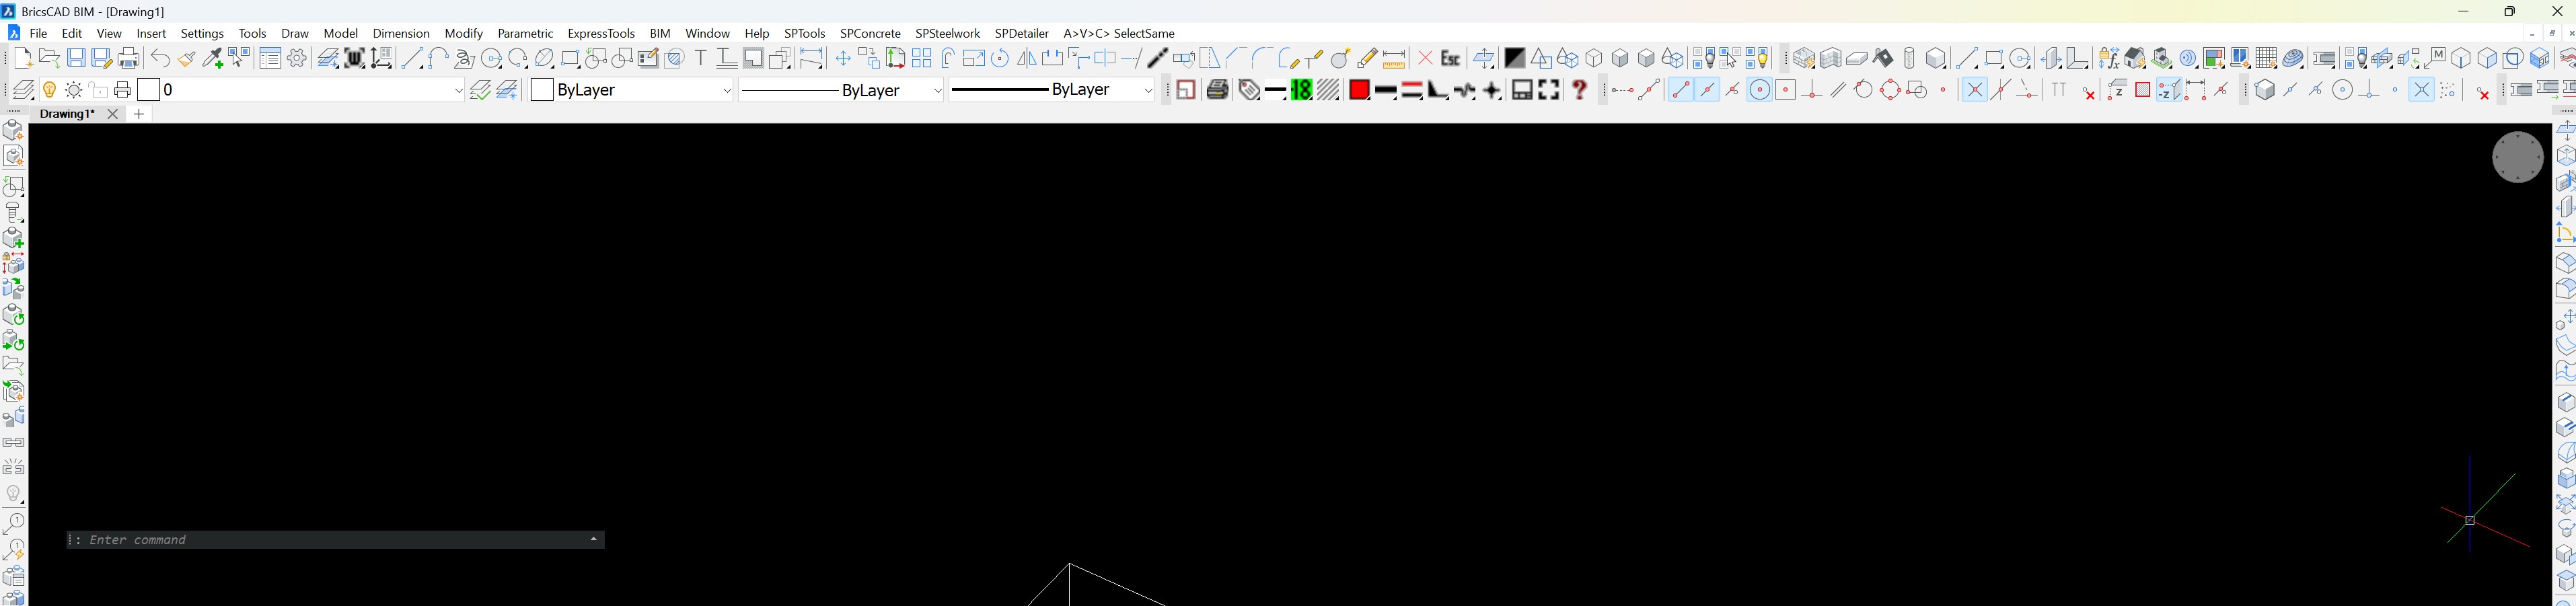Open the Parametric menu

coord(525,33)
